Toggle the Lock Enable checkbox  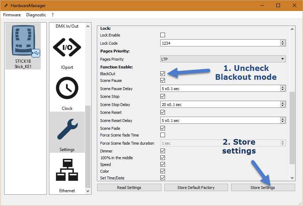[x=163, y=35]
